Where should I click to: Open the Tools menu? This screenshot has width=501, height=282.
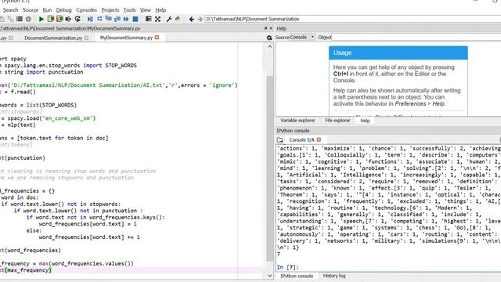[x=130, y=10]
